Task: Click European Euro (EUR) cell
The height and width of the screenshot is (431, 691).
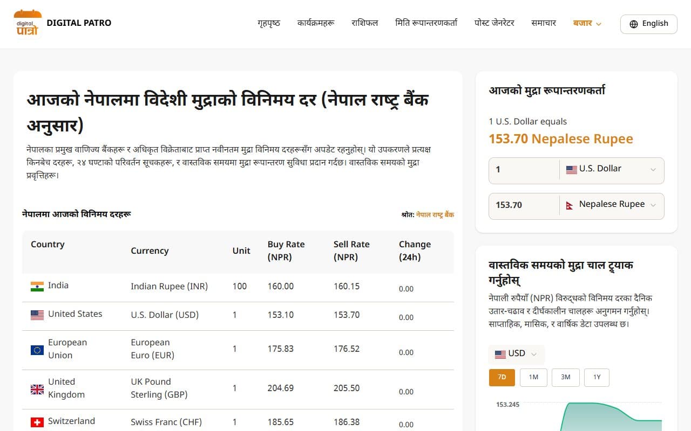Action: click(152, 349)
